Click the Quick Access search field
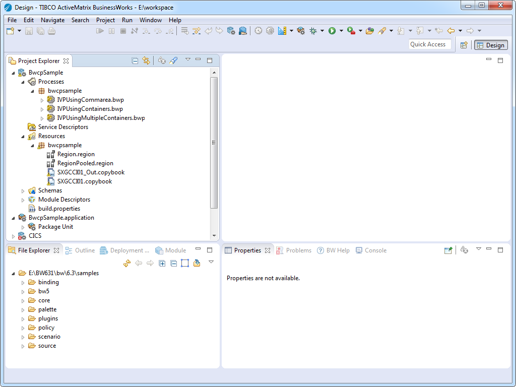Image resolution: width=516 pixels, height=387 pixels. point(430,44)
